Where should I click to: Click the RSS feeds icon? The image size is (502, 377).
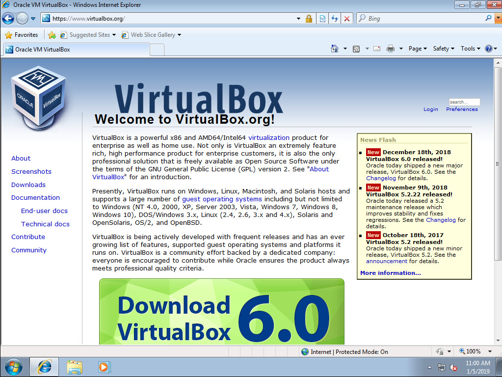pos(356,49)
